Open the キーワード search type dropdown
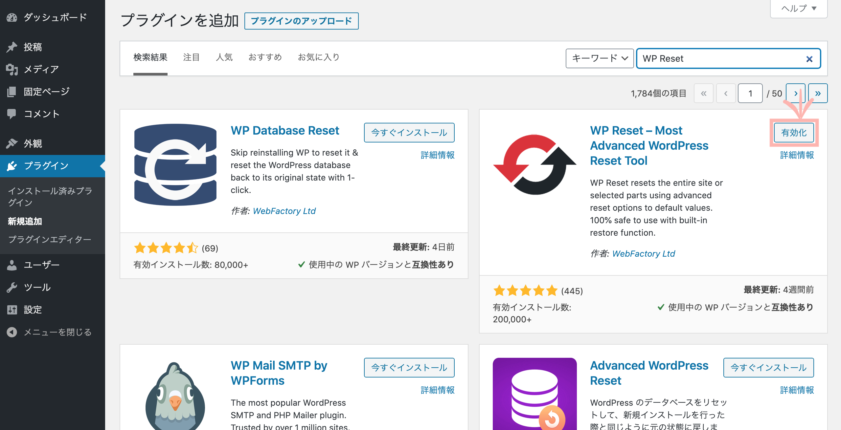 (599, 58)
